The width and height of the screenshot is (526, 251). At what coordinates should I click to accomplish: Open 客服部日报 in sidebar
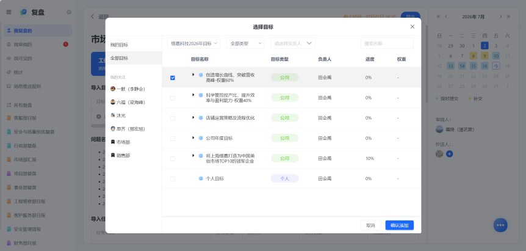pyautogui.click(x=38, y=118)
